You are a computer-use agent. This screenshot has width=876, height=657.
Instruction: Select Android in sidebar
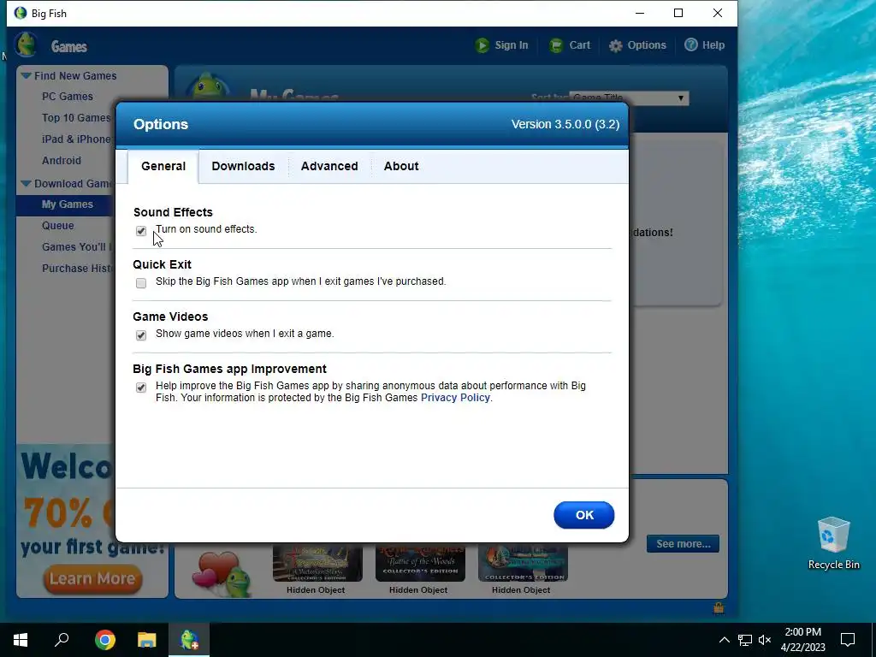pyautogui.click(x=62, y=160)
